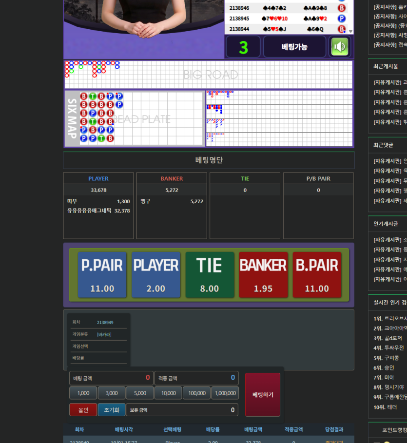Click the P result icon for round 2138945
This screenshot has width=407, height=443.
click(x=341, y=19)
